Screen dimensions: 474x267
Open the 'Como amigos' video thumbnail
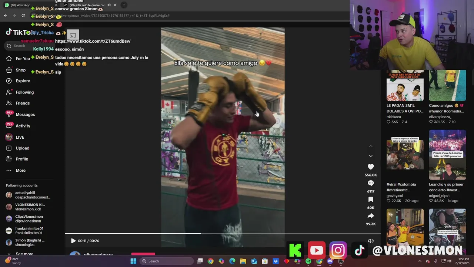coord(447,85)
